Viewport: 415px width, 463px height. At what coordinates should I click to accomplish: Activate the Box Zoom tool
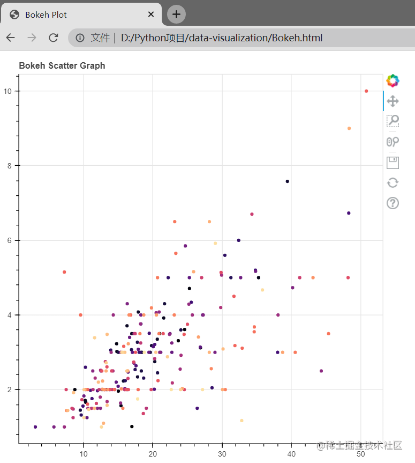393,121
